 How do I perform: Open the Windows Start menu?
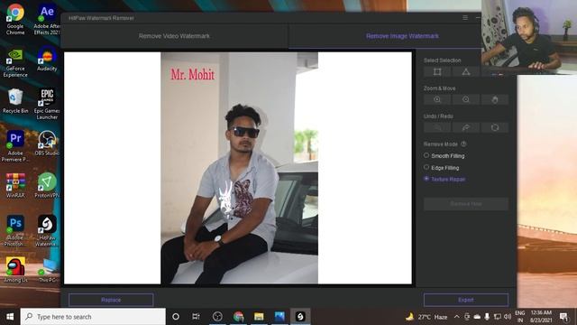point(10,317)
